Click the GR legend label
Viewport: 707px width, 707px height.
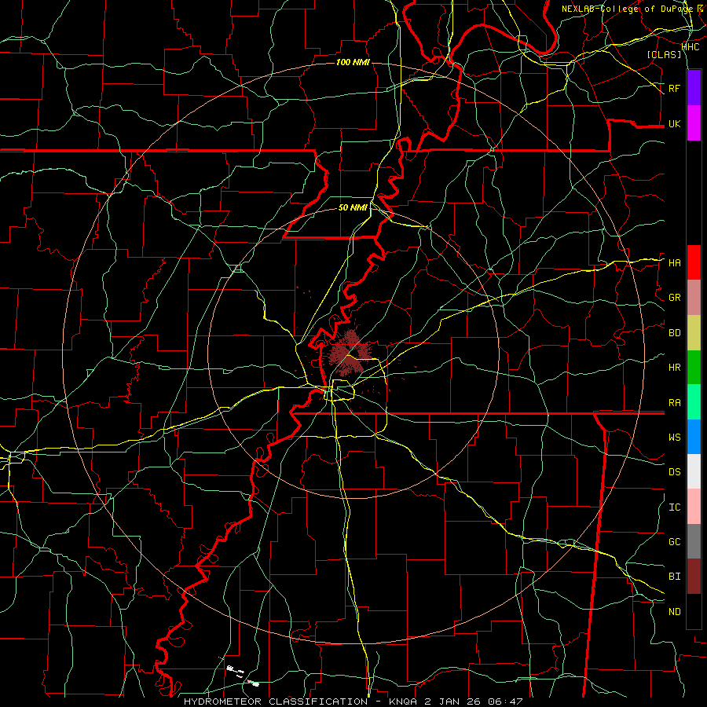coord(674,298)
